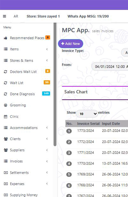
Task: Click the Add New button
Action: coord(70,44)
